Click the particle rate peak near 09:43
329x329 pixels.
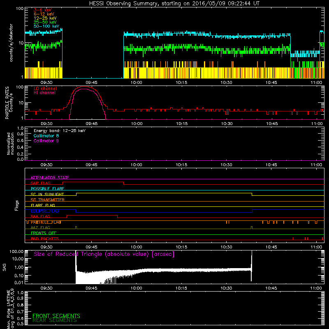(x=84, y=87)
